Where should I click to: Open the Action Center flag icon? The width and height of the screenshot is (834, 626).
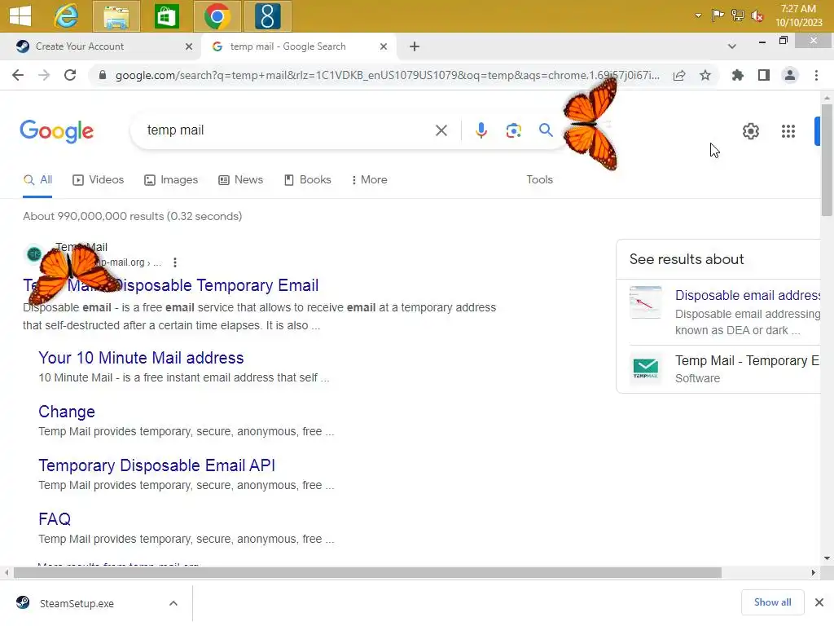pyautogui.click(x=718, y=15)
